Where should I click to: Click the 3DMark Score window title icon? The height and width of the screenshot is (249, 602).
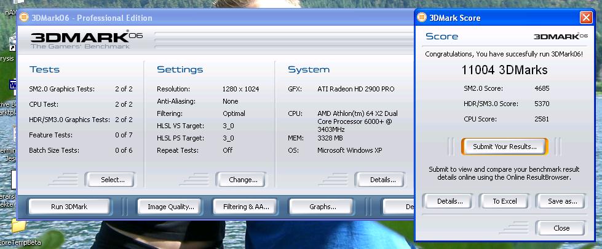[x=422, y=18]
